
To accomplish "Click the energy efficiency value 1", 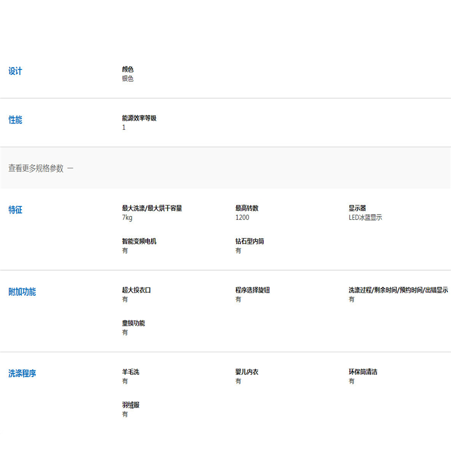I will coord(123,127).
